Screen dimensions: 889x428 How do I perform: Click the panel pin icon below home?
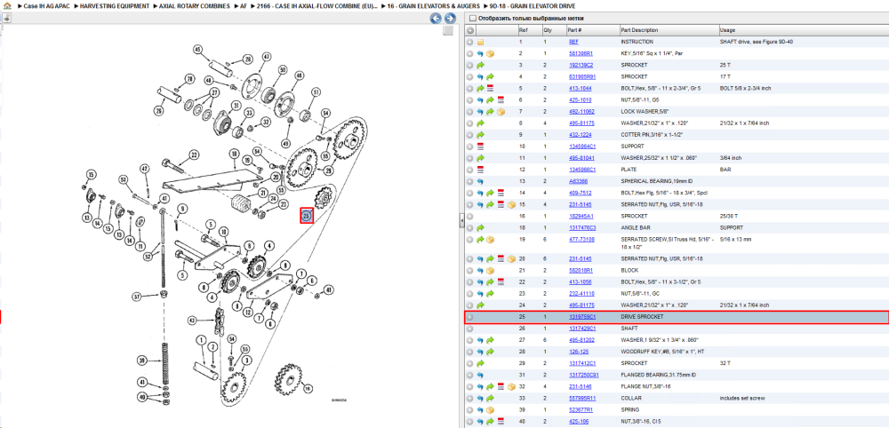7,18
